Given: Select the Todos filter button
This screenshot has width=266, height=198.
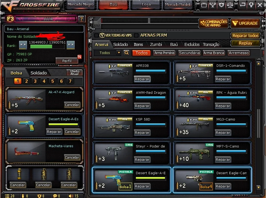Looking at the screenshot, I should [141, 53].
